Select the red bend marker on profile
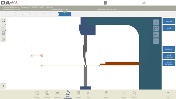This screenshot has height=99, width=176. tap(42, 55)
